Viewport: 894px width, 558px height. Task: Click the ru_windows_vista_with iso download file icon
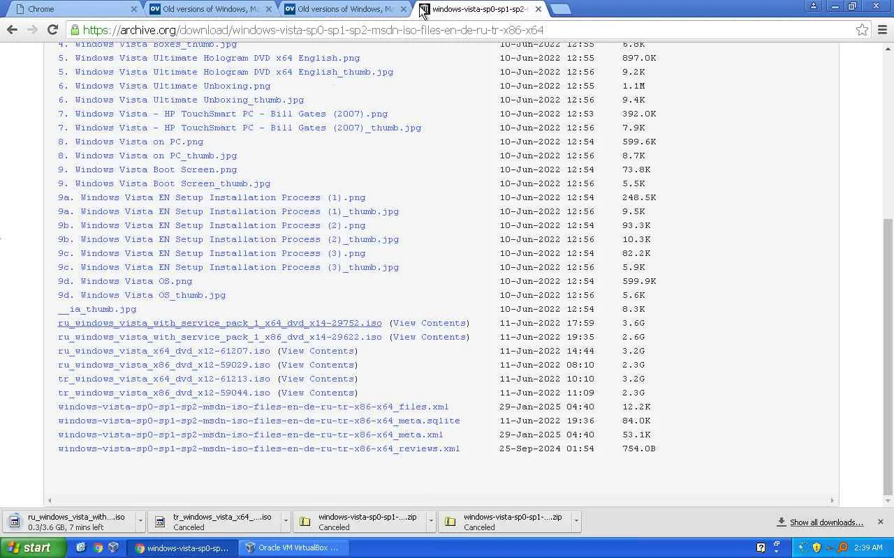[x=15, y=522]
